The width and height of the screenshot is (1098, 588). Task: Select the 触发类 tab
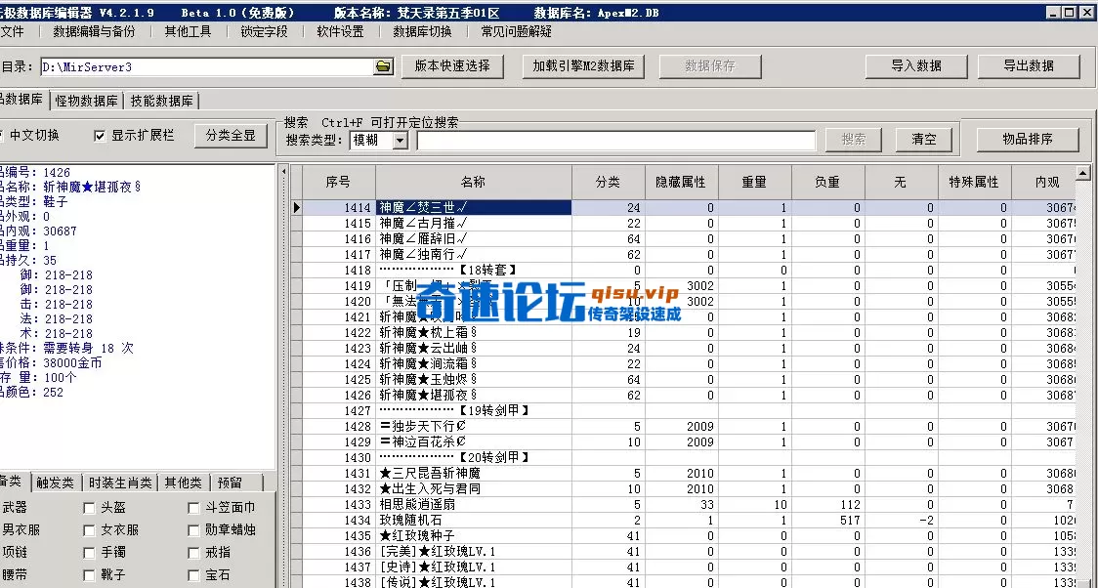[54, 482]
